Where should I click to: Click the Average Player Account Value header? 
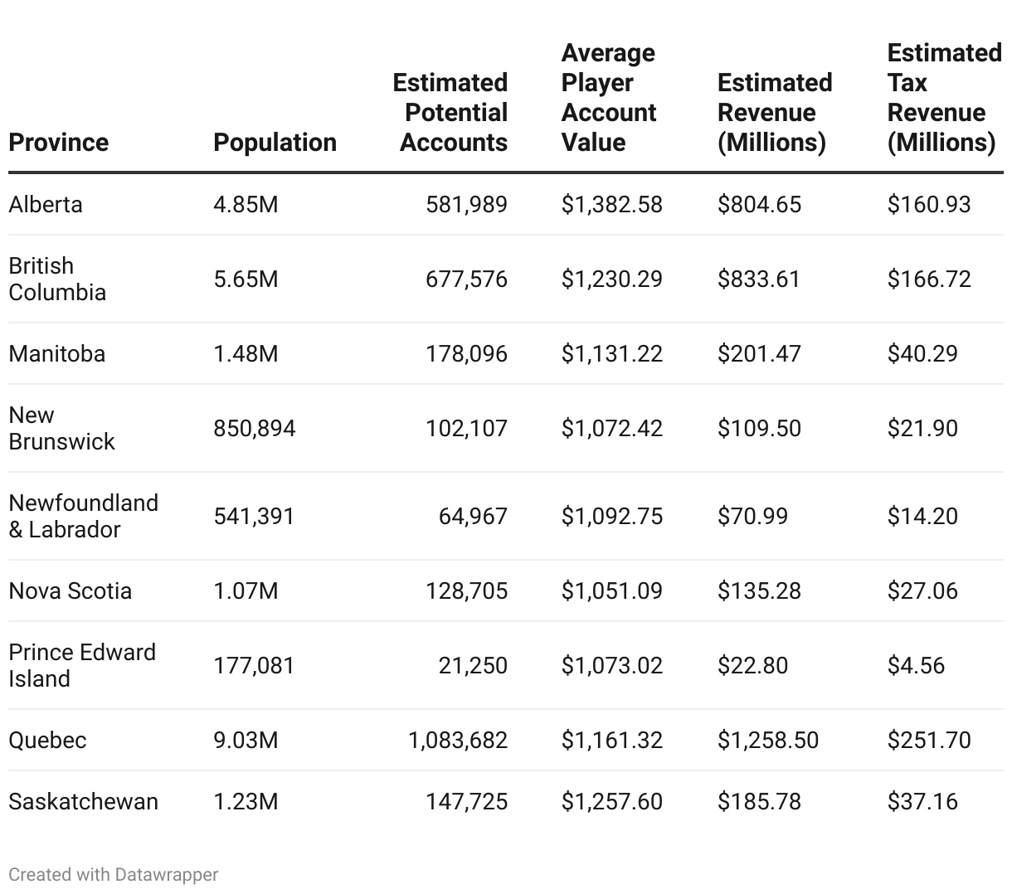tap(609, 97)
